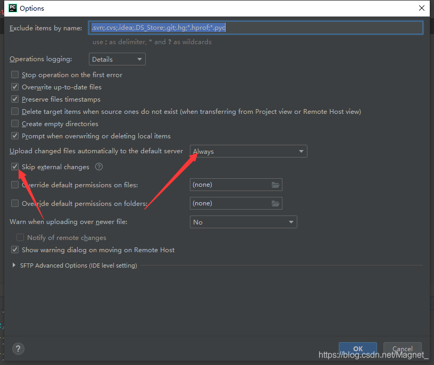
Task: Click the 'Upload changed files automatically' label
Action: [x=96, y=151]
